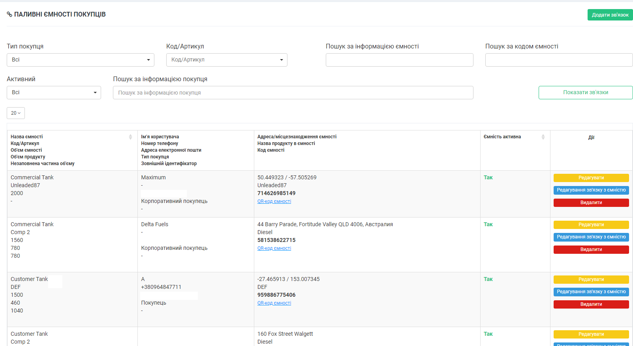Focus the 'Пошук за інформацією покупця' input
Image resolution: width=633 pixels, height=346 pixels.
point(293,93)
